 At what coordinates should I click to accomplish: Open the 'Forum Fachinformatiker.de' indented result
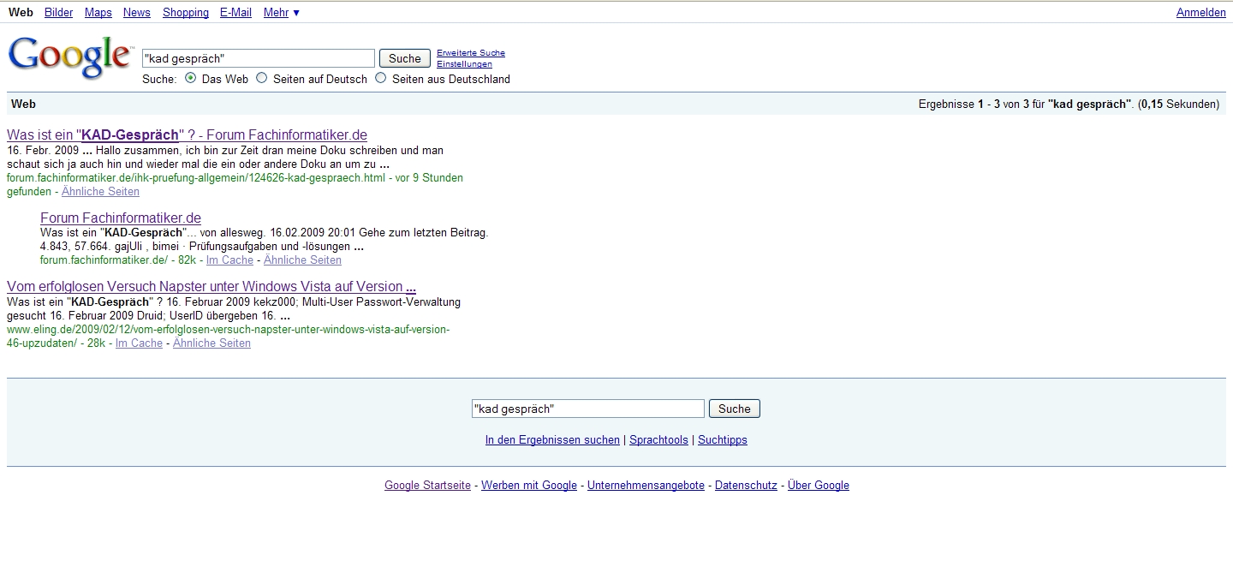click(x=121, y=218)
